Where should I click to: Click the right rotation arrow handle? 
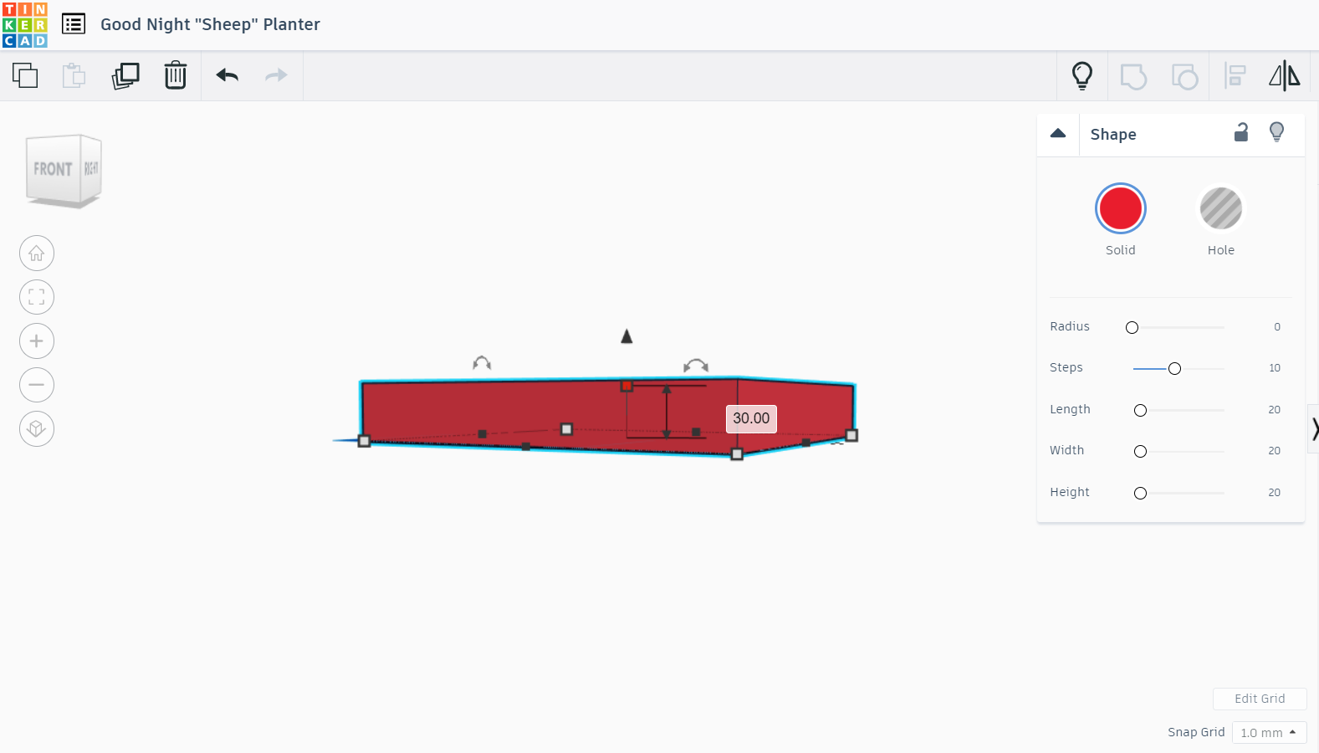696,366
